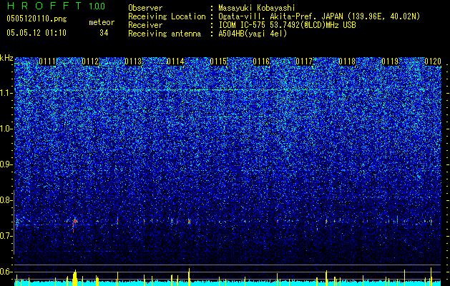Image resolution: width=450 pixels, height=286 pixels.
Task: Click the A504HB(yagi 4el) antenna text
Action: point(253,34)
